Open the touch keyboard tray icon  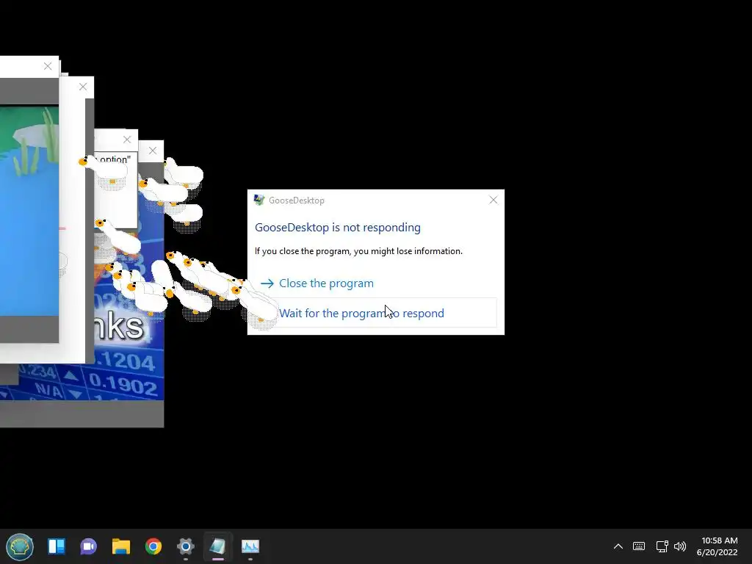[639, 546]
